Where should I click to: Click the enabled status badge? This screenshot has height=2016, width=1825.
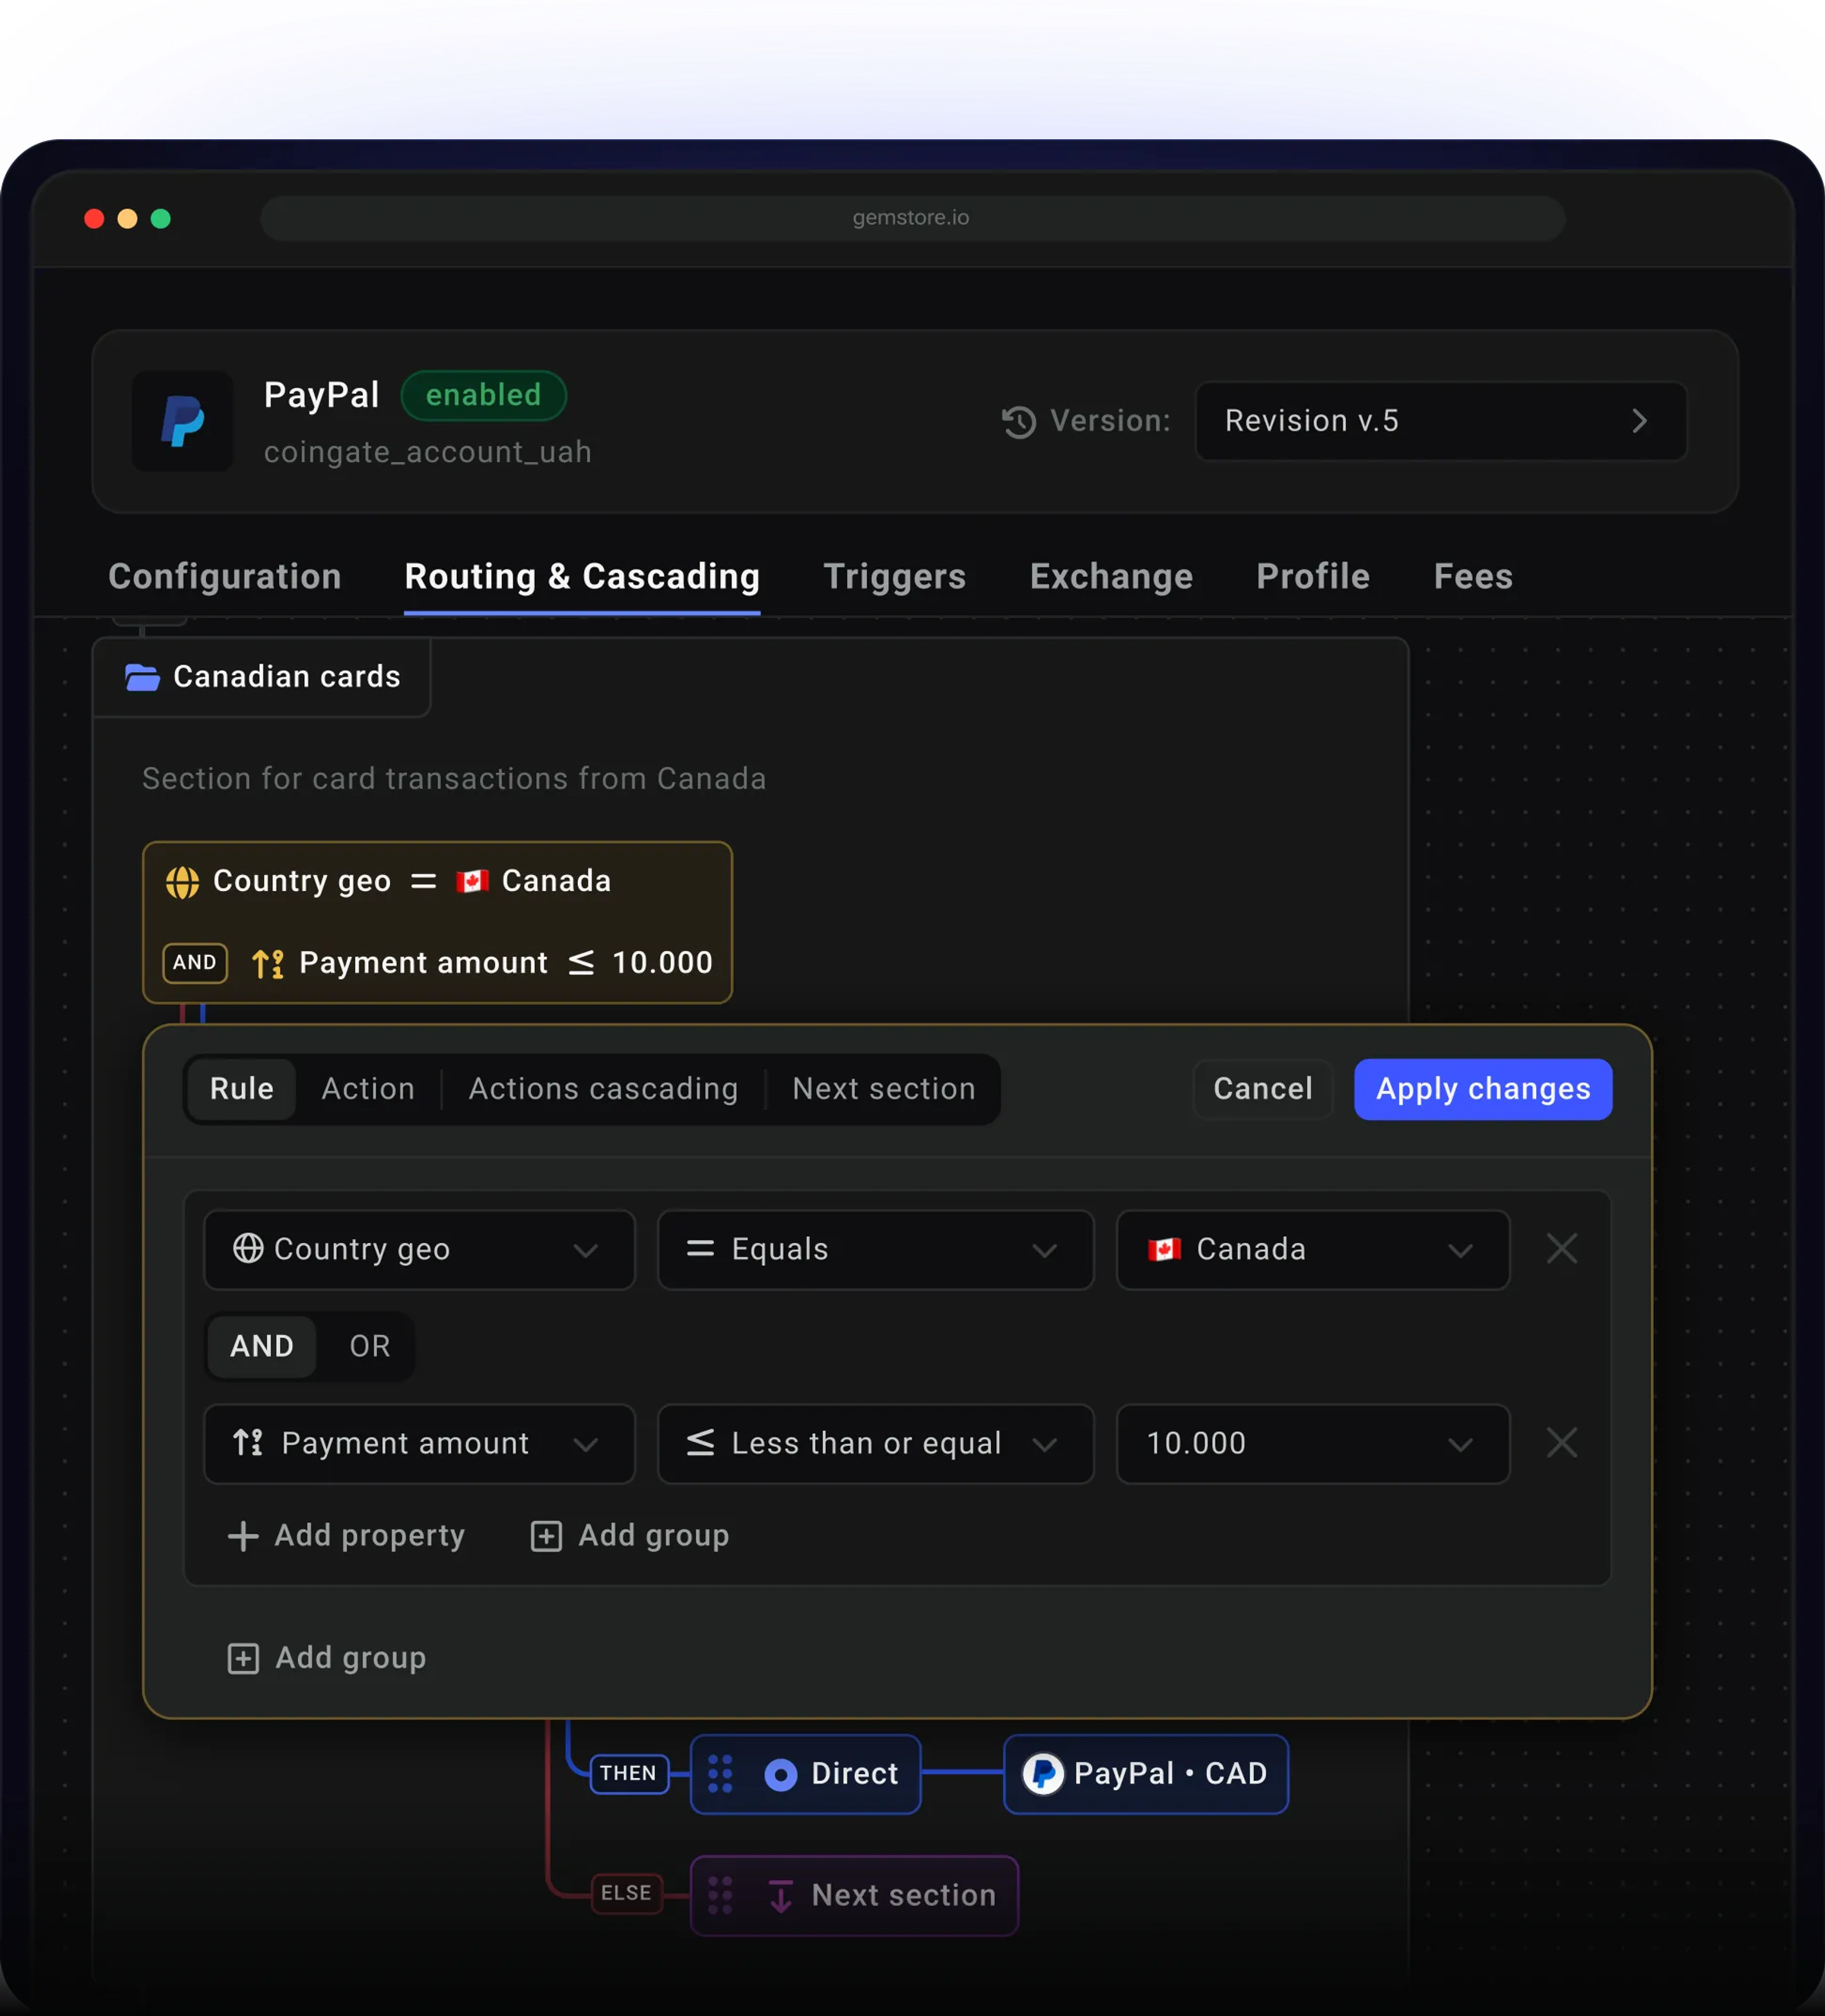(484, 395)
